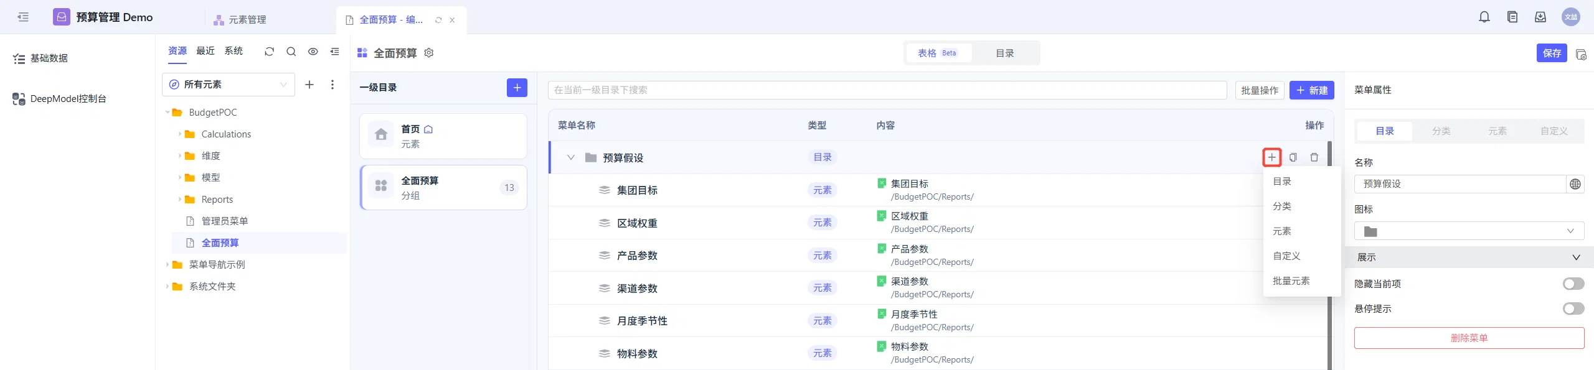Switch to the 目录 view tab

[x=1005, y=53]
